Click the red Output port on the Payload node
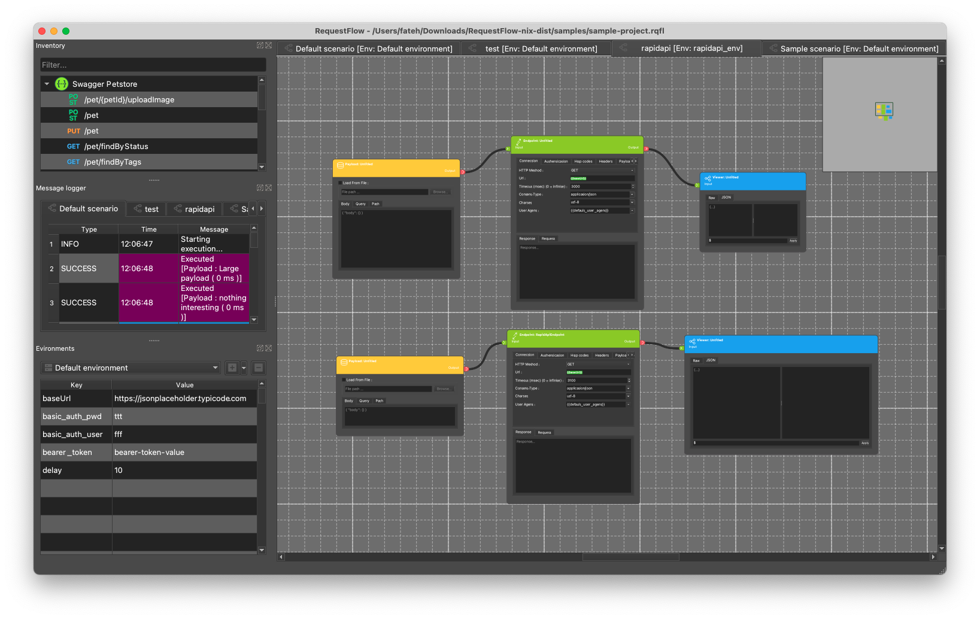980x619 pixels. tap(462, 171)
